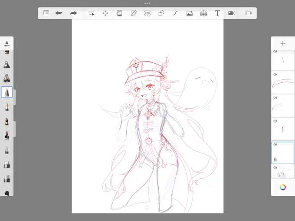
Task: Open the brush properties puck icon
Action: pyautogui.click(x=7, y=43)
